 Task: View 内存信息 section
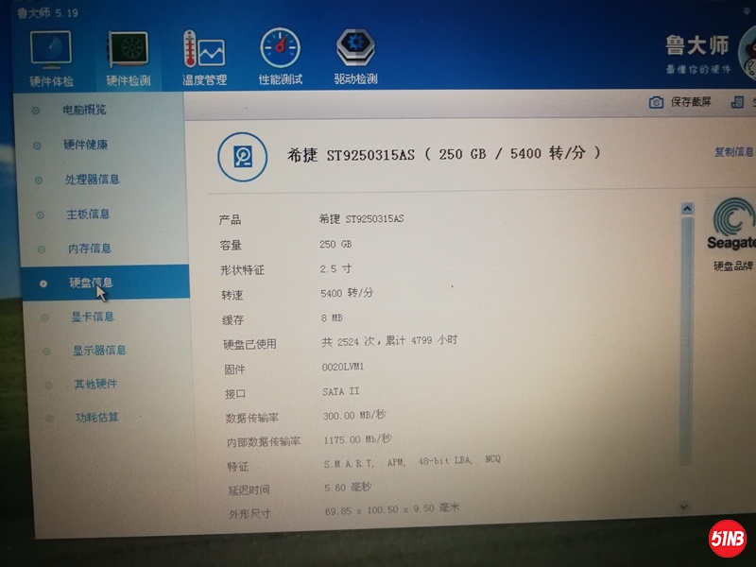point(90,249)
